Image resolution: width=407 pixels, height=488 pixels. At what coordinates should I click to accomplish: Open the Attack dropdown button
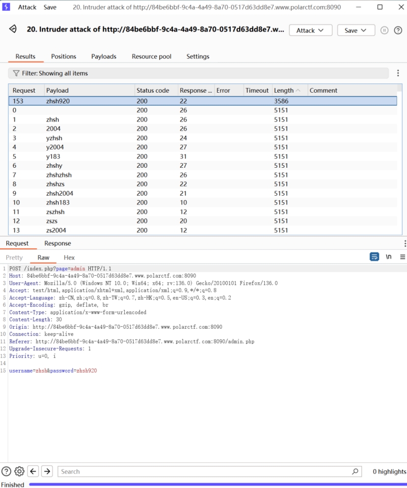point(310,30)
